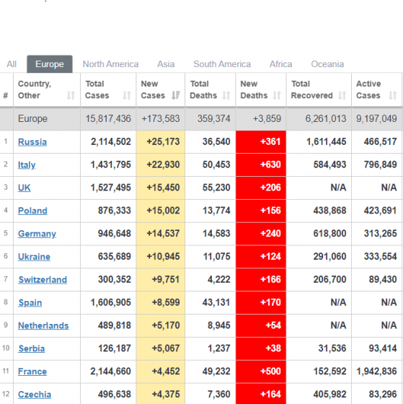Click the # column header

(x=6, y=95)
